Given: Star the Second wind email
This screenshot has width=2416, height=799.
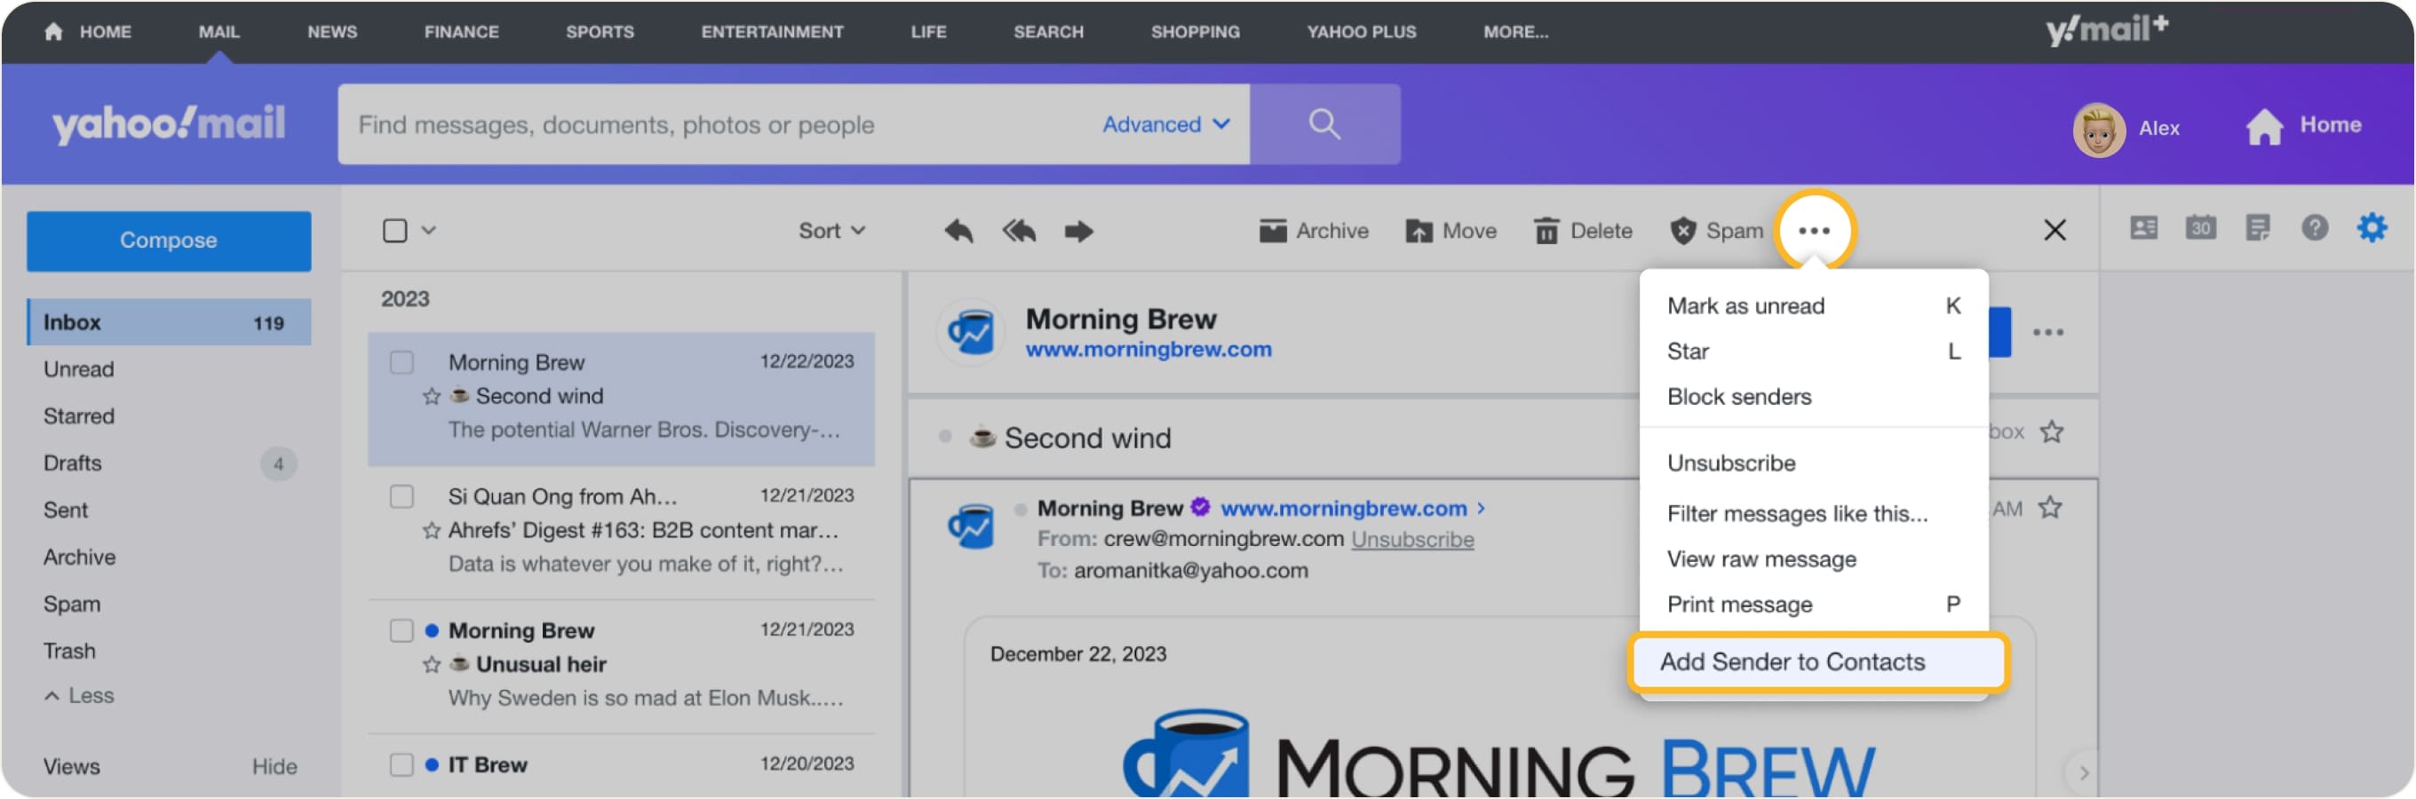Looking at the screenshot, I should pos(431,396).
